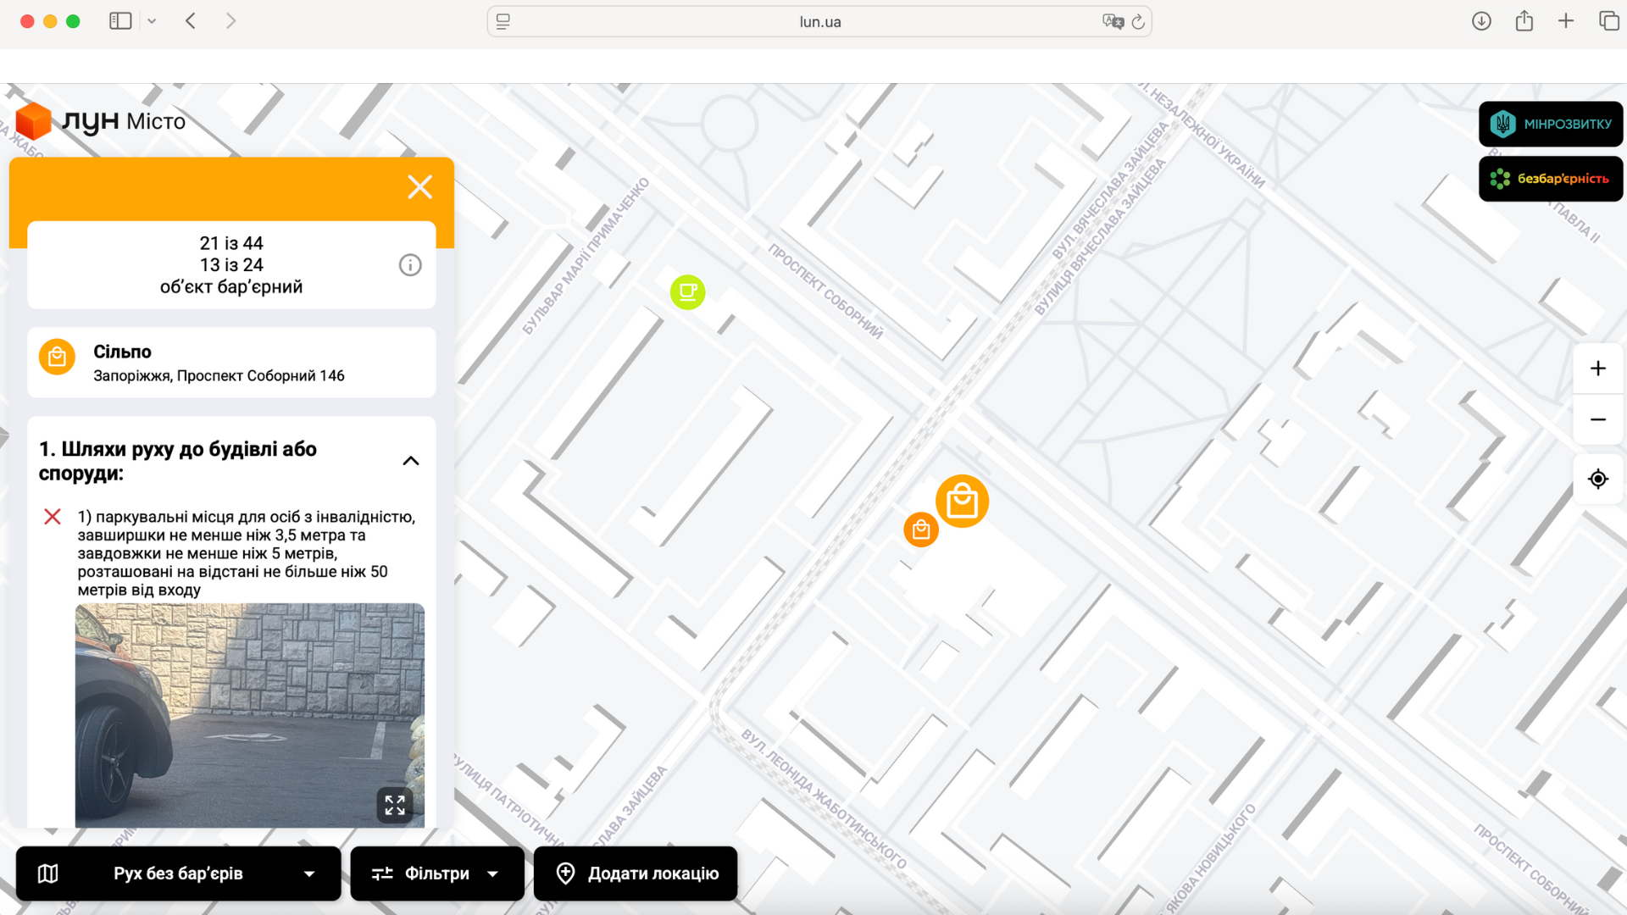Open the Мінрозвитку partner link
This screenshot has width=1627, height=915.
click(1550, 124)
